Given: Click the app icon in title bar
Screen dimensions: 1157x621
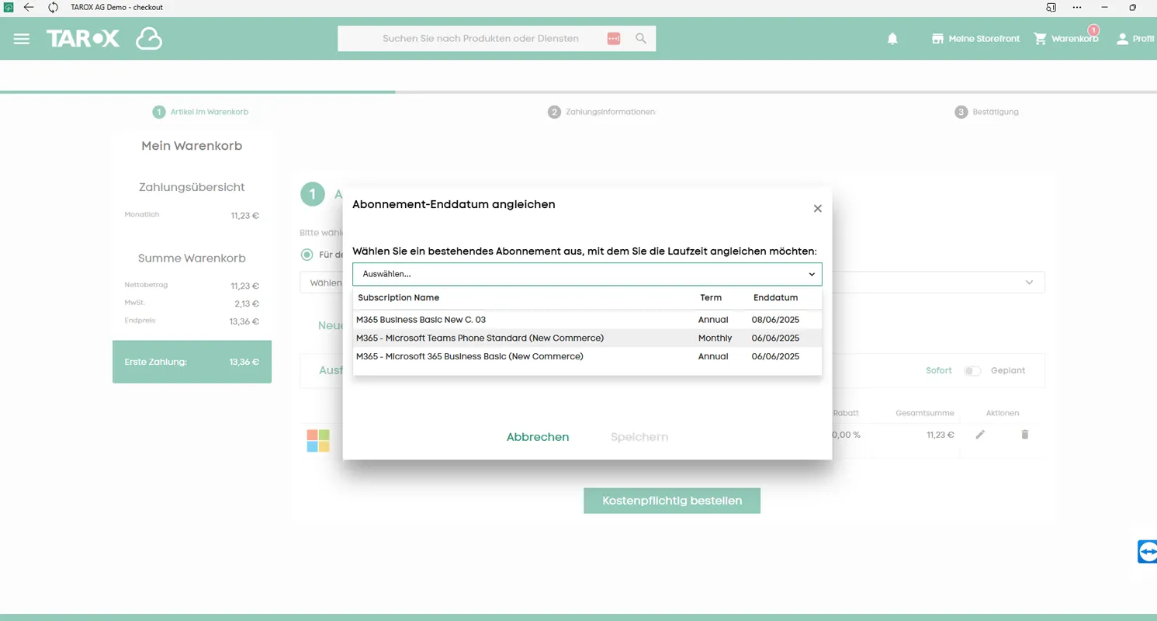Looking at the screenshot, I should pos(9,8).
